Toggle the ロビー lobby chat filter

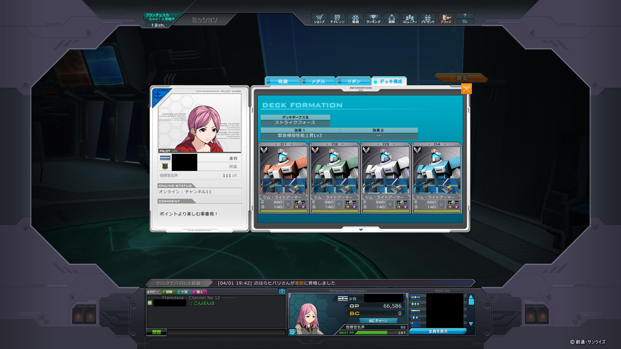tap(154, 292)
